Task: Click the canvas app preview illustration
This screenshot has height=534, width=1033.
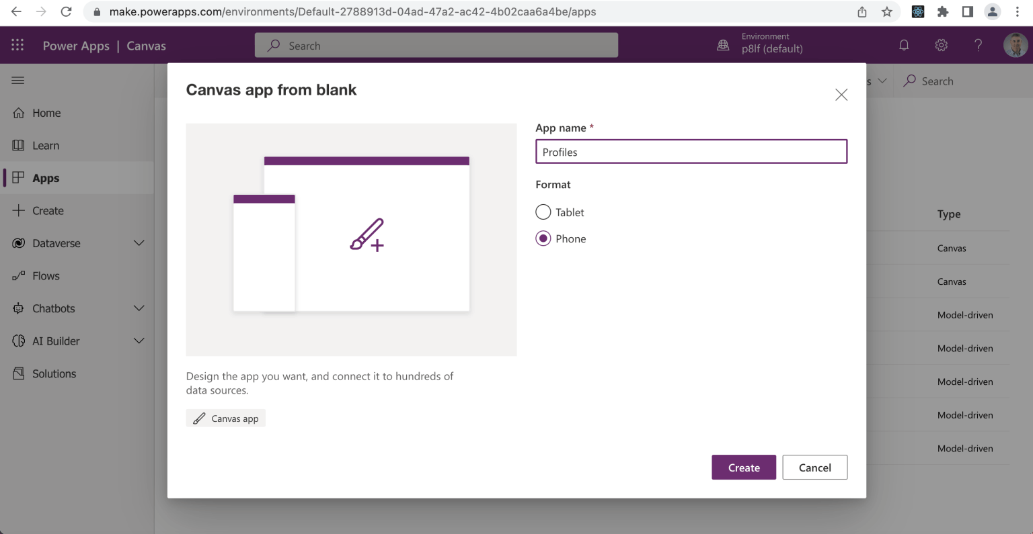Action: [351, 240]
